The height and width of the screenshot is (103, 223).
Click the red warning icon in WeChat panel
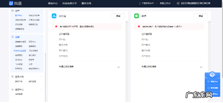(x=139, y=26)
